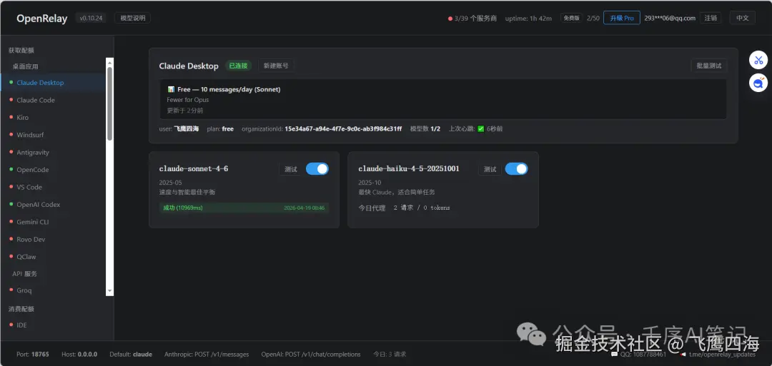Screen dimensions: 772x366
Task: Click the OpenRelay logo title
Action: [x=42, y=18]
